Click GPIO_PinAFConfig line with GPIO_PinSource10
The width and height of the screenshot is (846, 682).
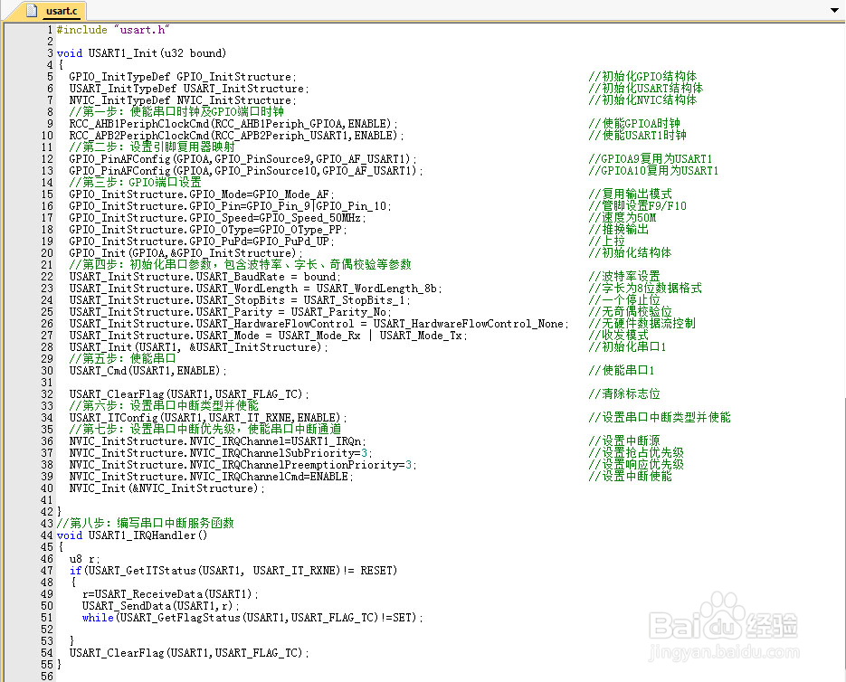point(246,171)
